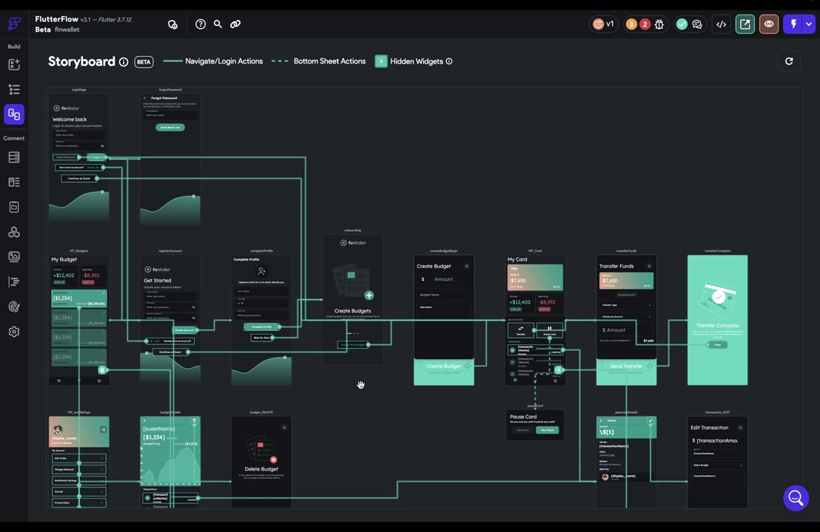Screen dimensions: 820x532
Task: Select the onboarding screen thumbnail
Action: pos(352,299)
